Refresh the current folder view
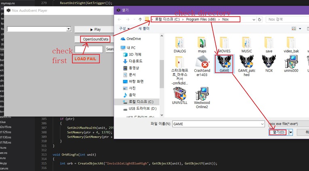 (x=260, y=19)
